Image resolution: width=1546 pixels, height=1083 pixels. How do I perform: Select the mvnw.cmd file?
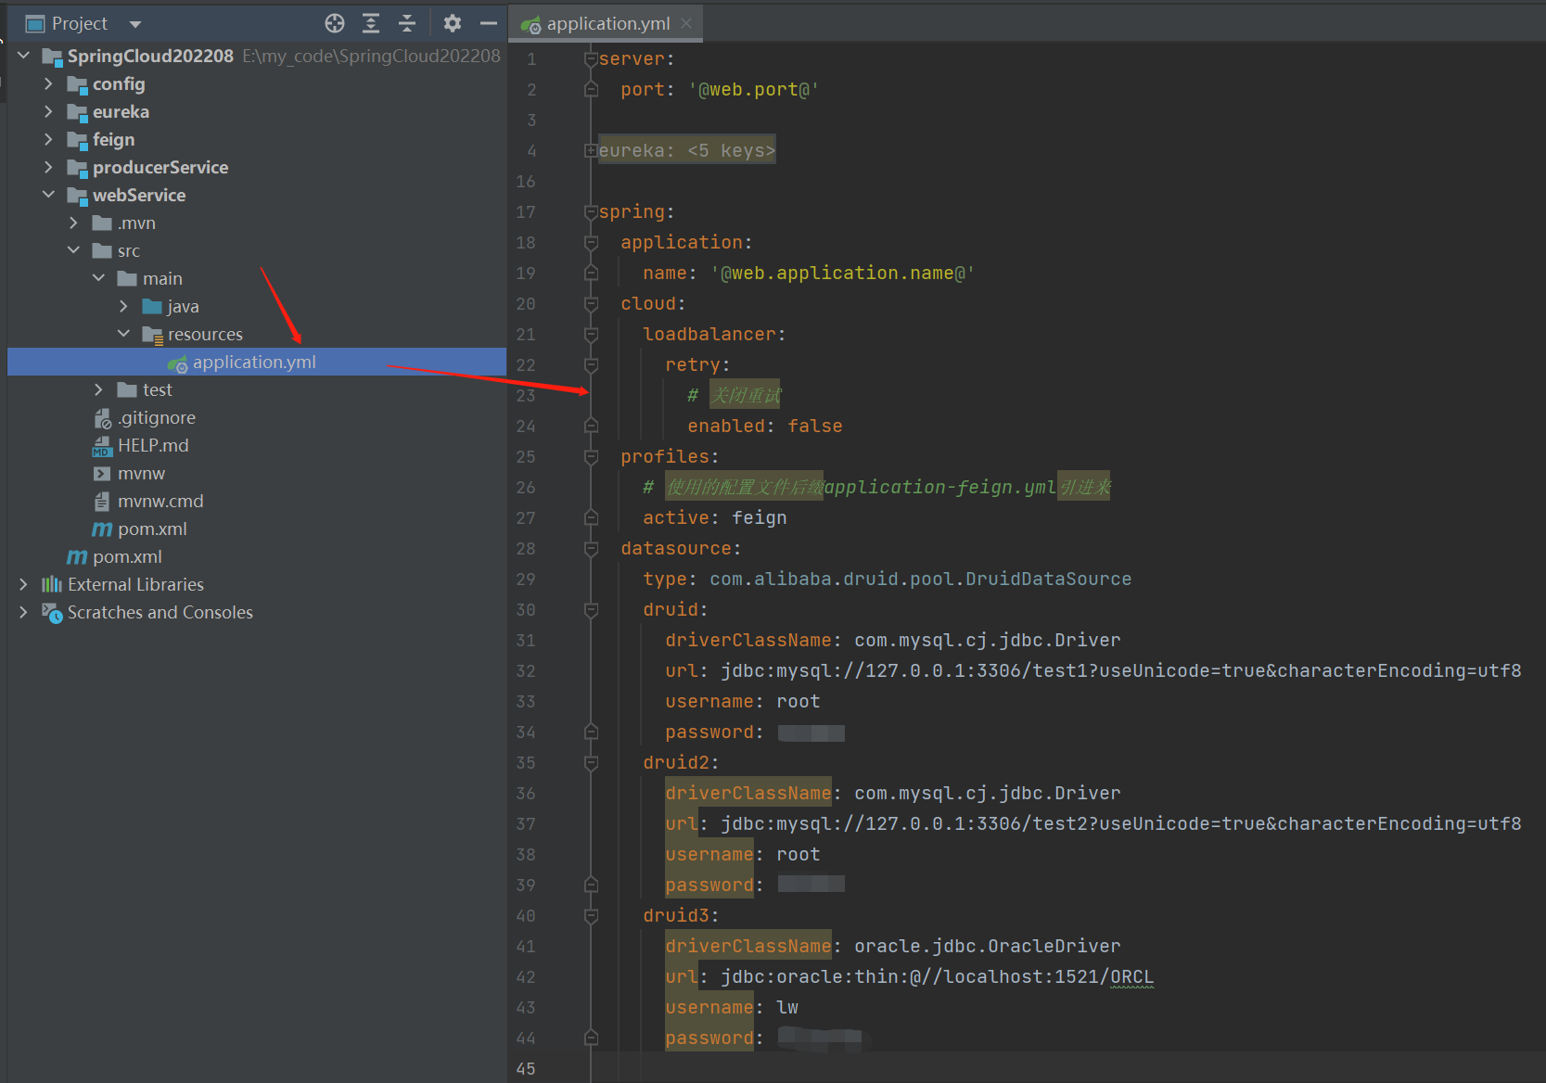(x=160, y=501)
